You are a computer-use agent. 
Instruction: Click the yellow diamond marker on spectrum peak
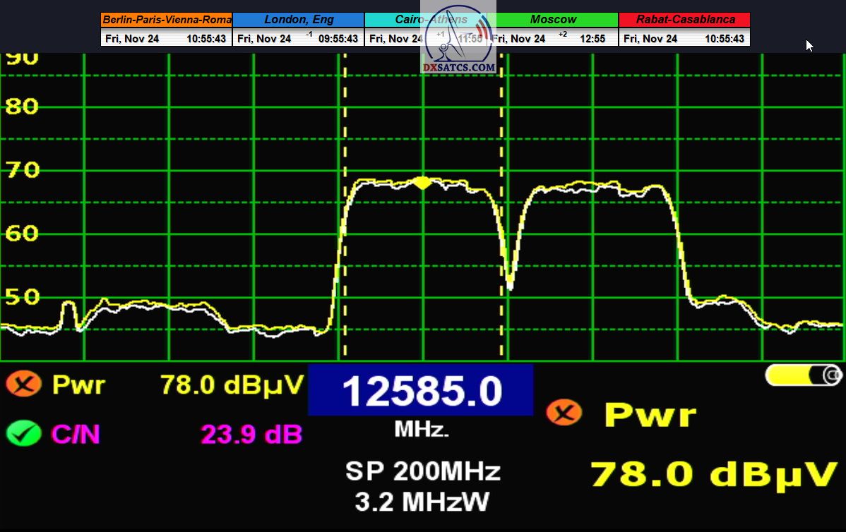click(x=422, y=183)
